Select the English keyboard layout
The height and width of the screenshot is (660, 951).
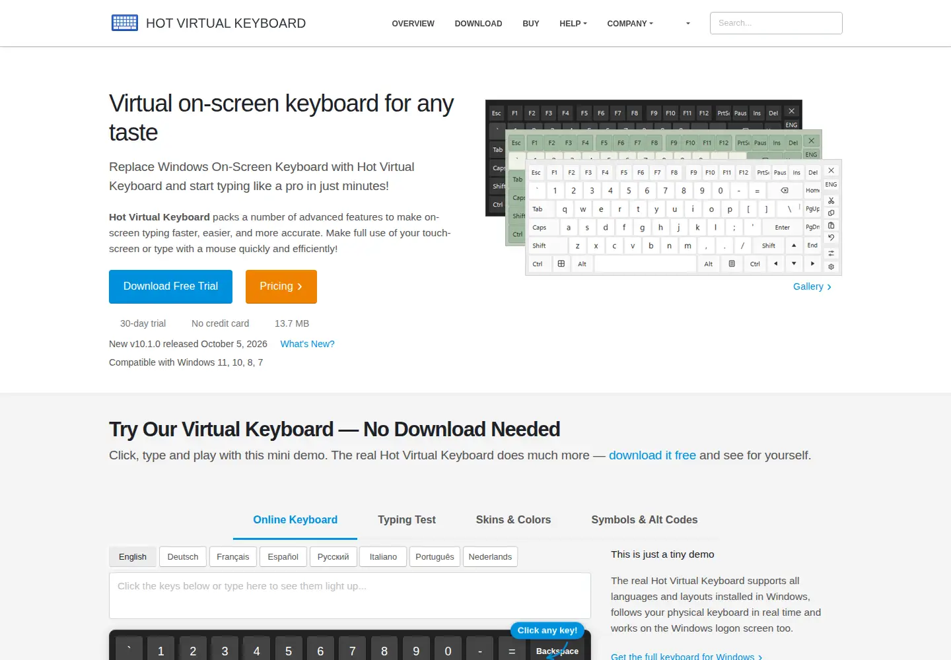[x=133, y=557]
